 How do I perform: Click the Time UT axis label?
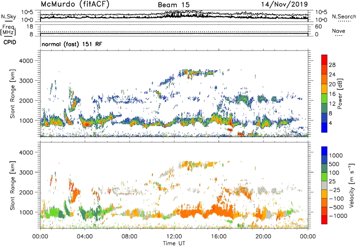[174, 243]
